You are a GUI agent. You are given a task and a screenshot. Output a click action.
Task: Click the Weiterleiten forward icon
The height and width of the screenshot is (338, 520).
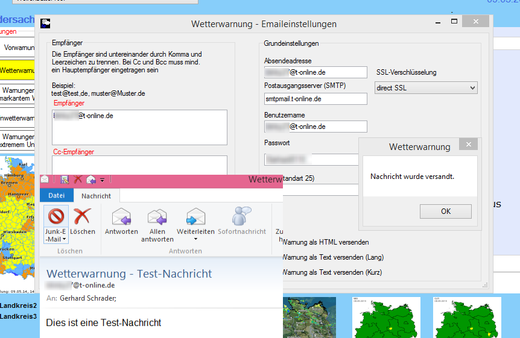195,217
